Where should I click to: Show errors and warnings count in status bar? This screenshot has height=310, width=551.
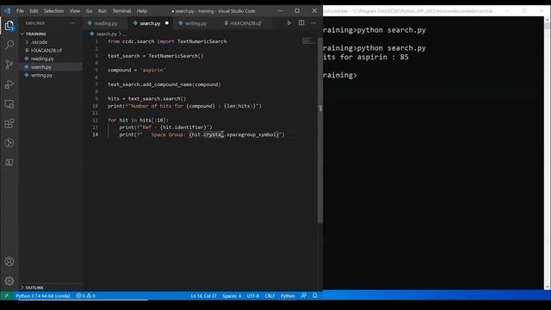tap(86, 296)
